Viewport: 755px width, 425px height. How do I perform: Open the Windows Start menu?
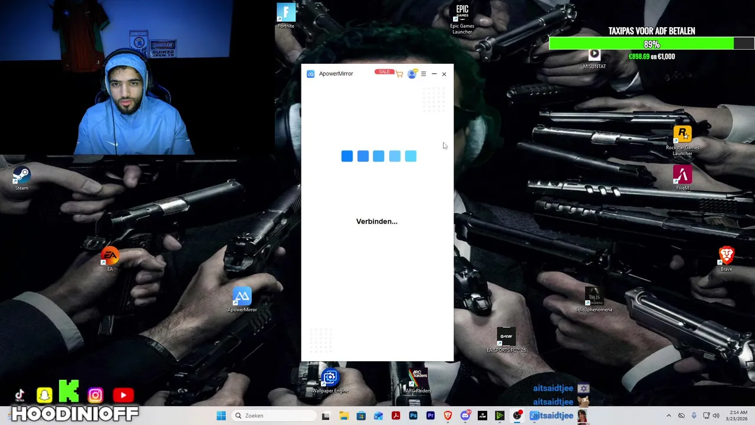pyautogui.click(x=221, y=416)
